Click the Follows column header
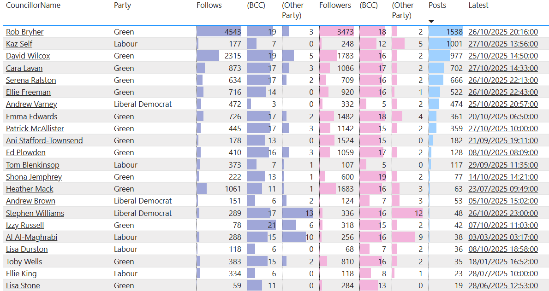 click(209, 6)
